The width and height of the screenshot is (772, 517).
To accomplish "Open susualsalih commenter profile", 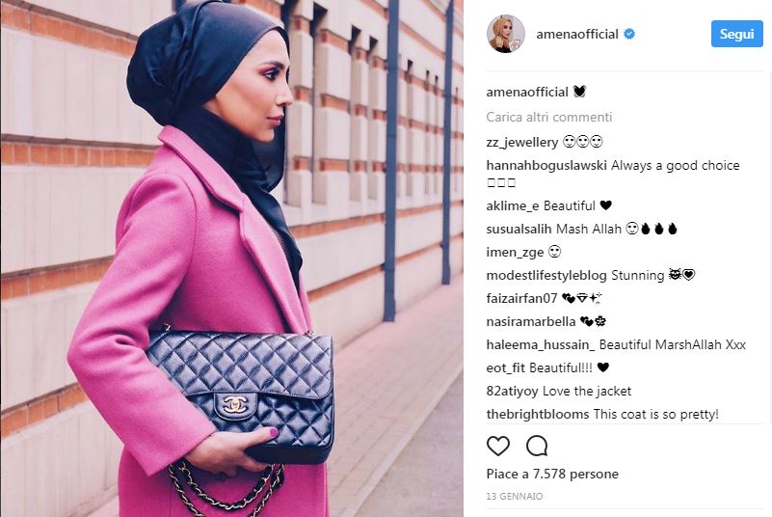I will point(519,229).
